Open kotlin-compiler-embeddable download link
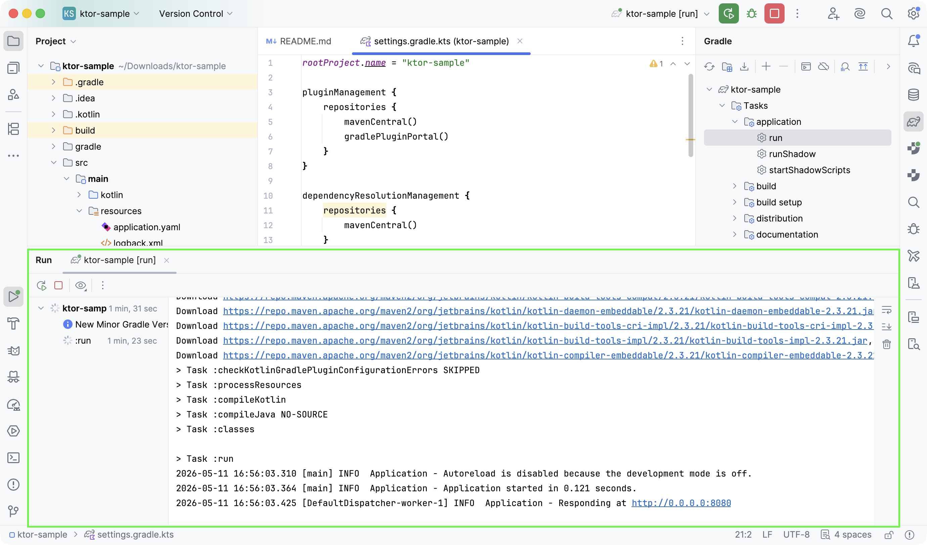This screenshot has height=545, width=927. pos(548,355)
